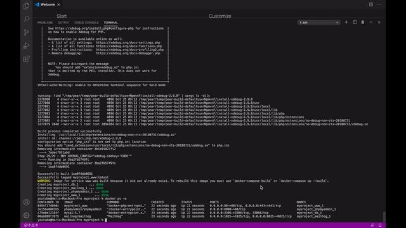Select the Terminal panel tab

tap(110, 23)
